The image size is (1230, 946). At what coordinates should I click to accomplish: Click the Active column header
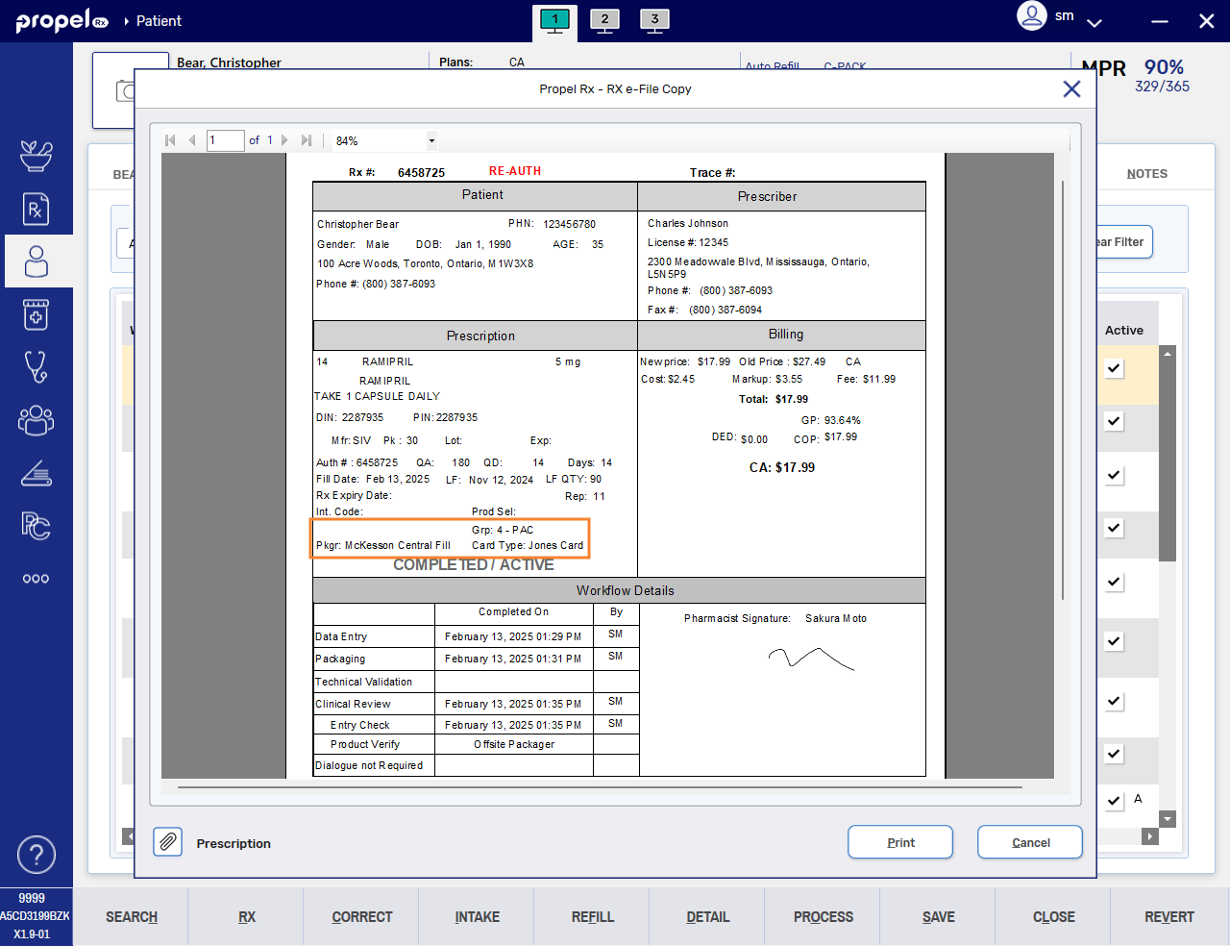[1124, 330]
